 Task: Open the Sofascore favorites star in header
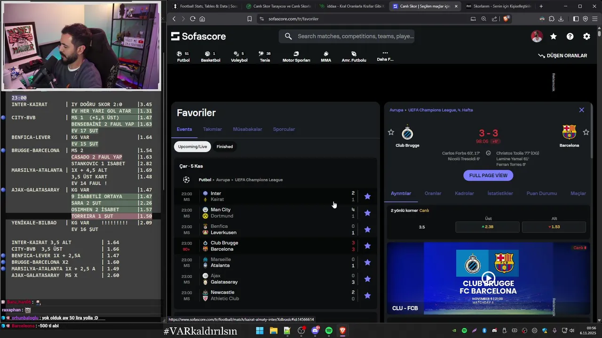(x=554, y=36)
